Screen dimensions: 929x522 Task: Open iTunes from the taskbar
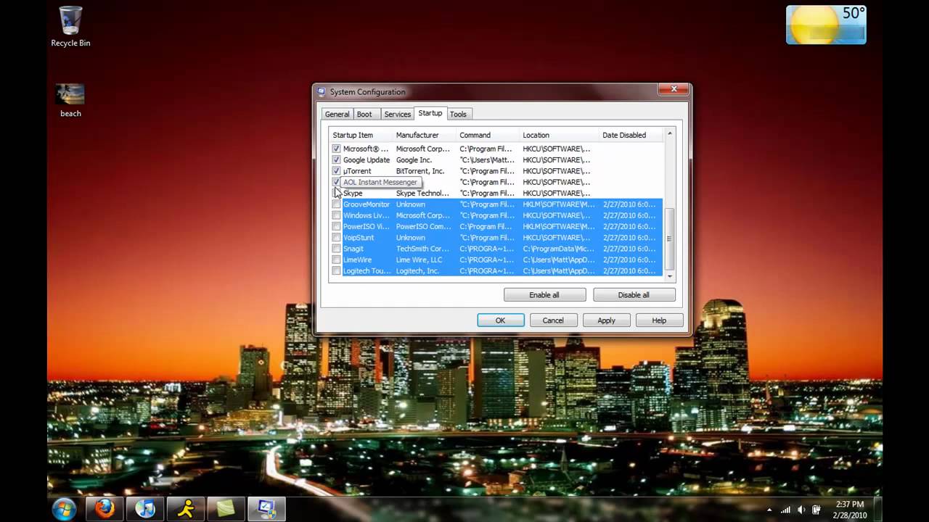pos(145,508)
